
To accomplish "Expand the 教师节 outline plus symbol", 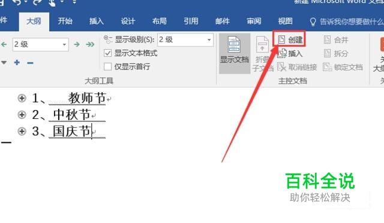I will click(22, 98).
